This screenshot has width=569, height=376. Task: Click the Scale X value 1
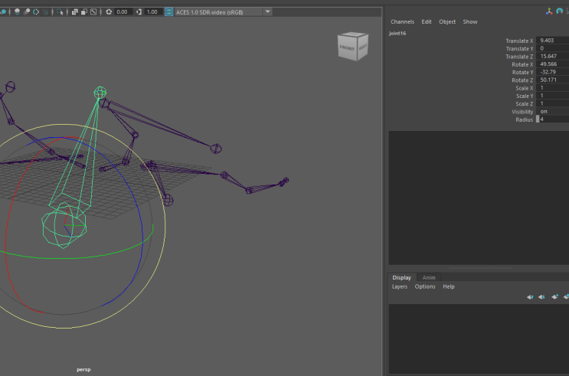point(552,88)
